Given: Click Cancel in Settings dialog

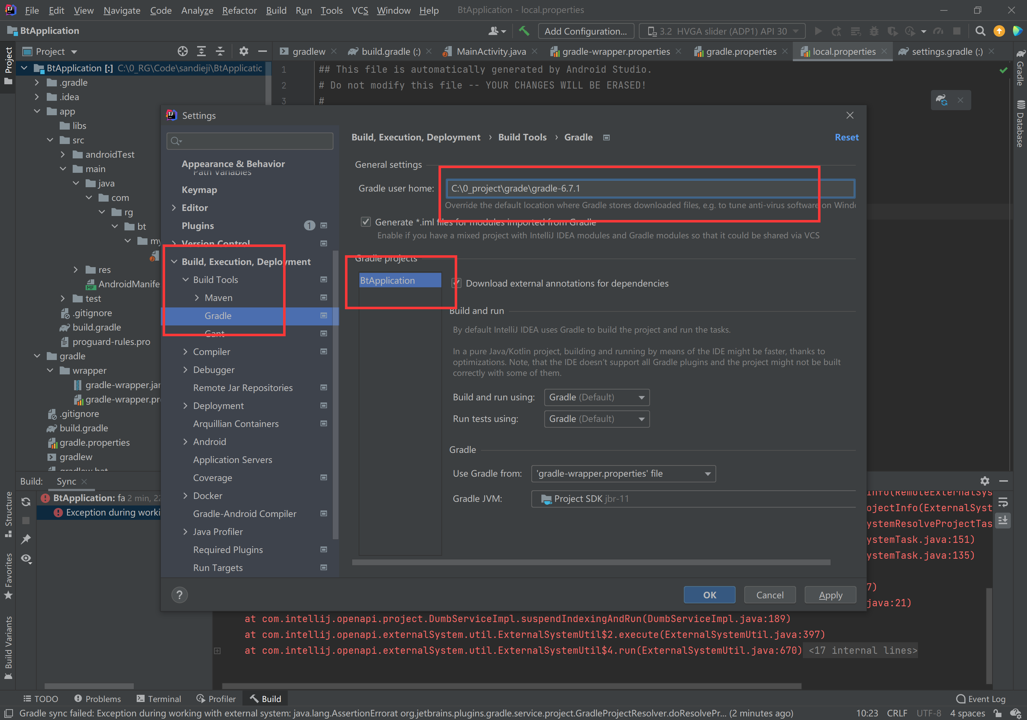Looking at the screenshot, I should [x=770, y=595].
